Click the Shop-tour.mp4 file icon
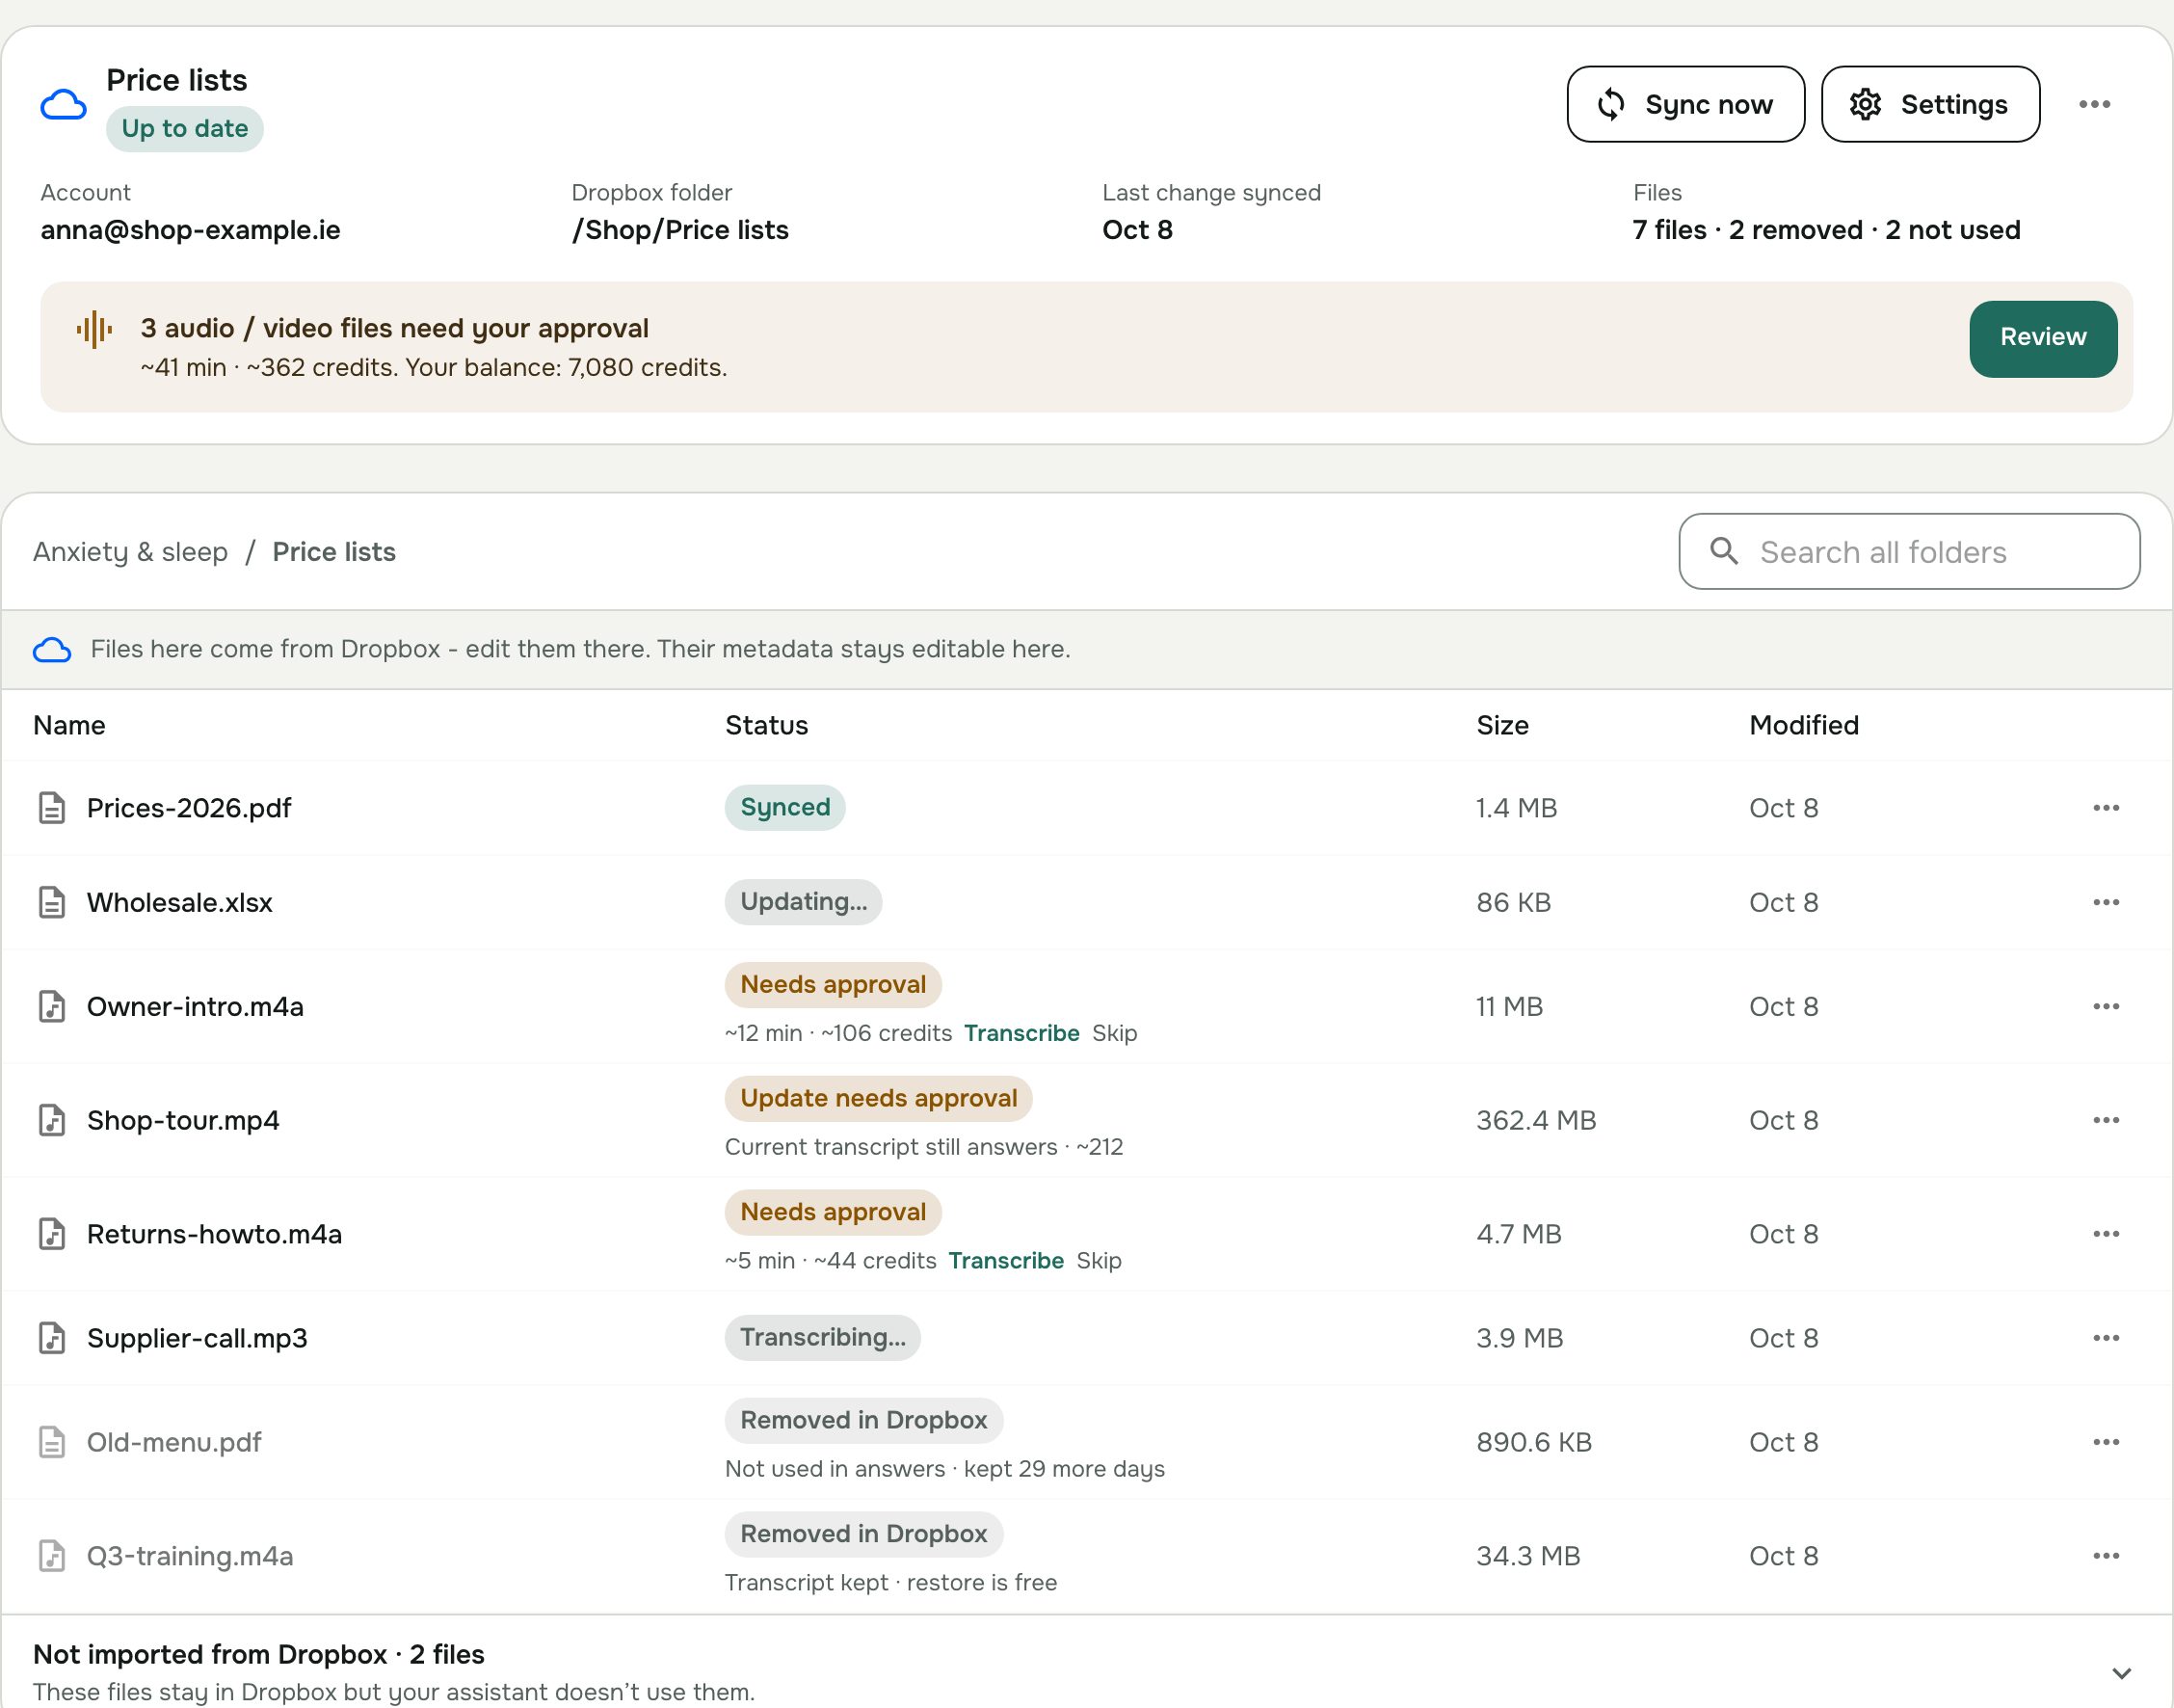2174x1708 pixels. pos(52,1120)
